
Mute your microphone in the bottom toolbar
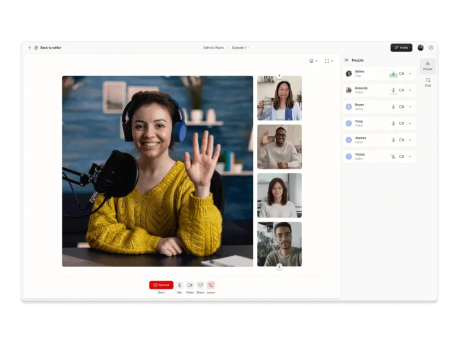[x=179, y=285]
